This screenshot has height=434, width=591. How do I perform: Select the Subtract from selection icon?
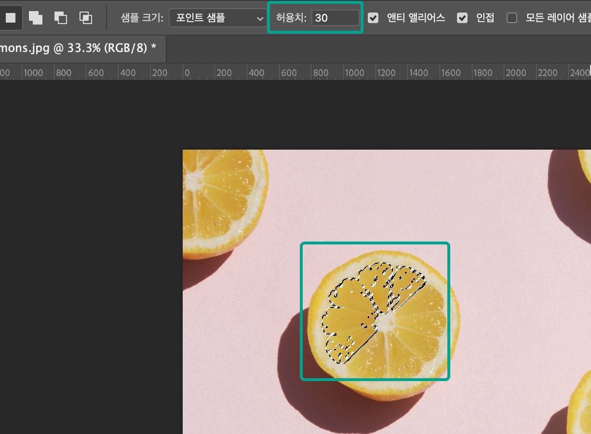(x=60, y=18)
